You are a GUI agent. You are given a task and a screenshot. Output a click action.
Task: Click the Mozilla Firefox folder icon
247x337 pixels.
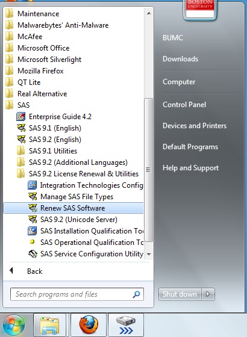tap(9, 71)
